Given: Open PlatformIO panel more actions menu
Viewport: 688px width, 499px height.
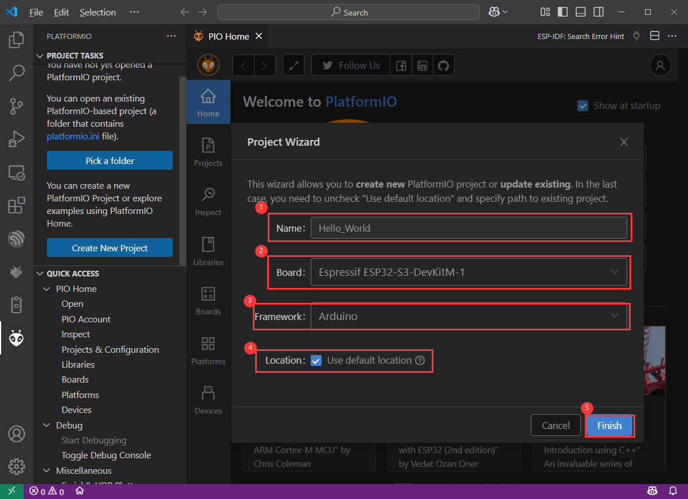Looking at the screenshot, I should (x=171, y=36).
